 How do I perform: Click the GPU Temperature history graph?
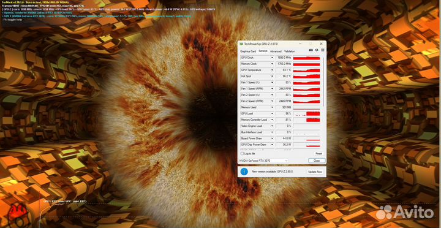point(306,70)
